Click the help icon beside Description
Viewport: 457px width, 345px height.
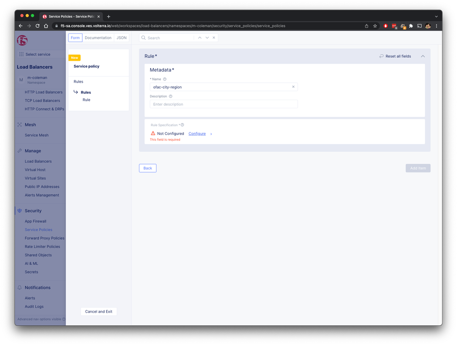pos(171,96)
